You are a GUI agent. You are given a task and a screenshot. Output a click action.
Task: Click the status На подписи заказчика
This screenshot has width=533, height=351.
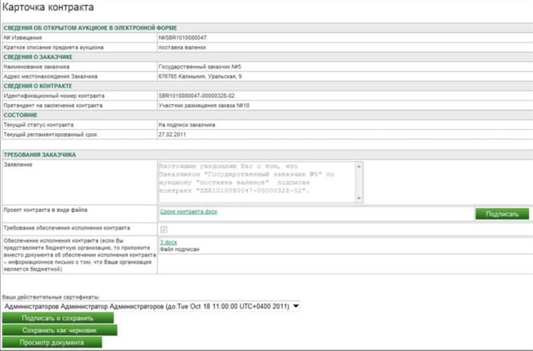coord(187,125)
